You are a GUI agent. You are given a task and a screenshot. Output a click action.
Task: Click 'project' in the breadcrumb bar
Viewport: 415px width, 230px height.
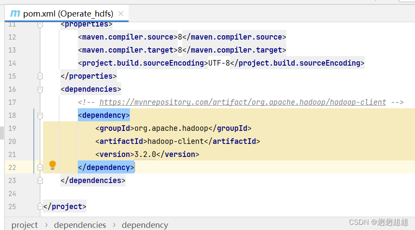[25, 225]
